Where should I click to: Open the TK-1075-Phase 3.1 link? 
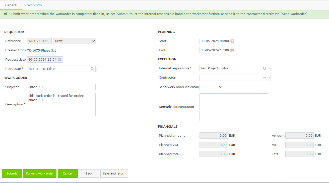pos(41,51)
